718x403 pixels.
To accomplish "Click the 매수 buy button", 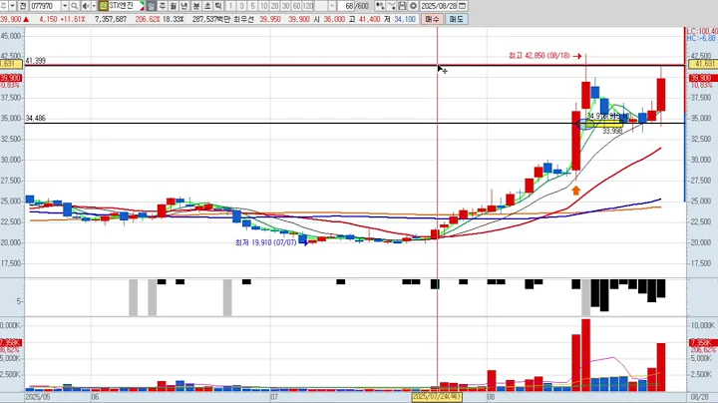I will coord(432,19).
